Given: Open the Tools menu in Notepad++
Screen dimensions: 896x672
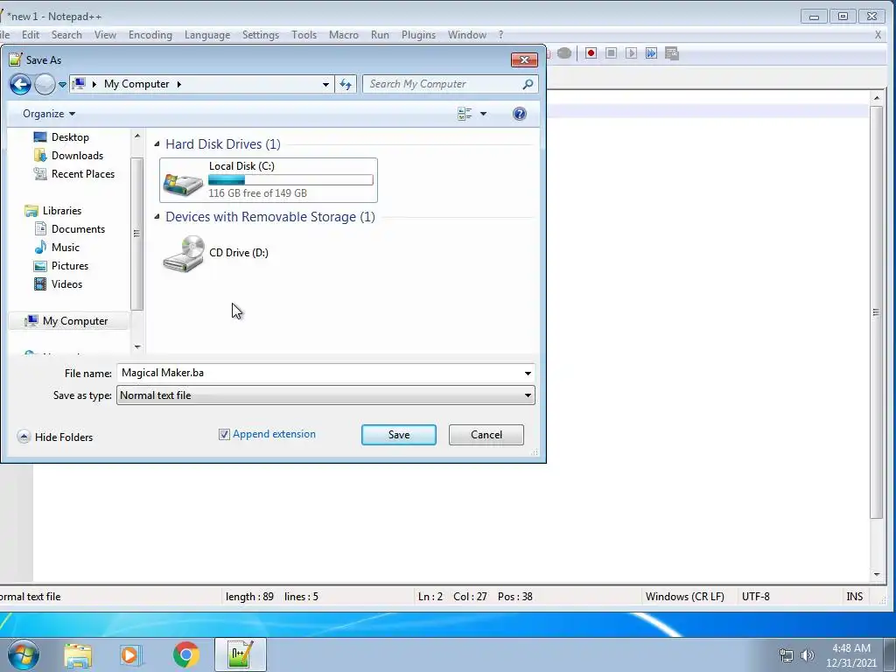Looking at the screenshot, I should tap(304, 35).
